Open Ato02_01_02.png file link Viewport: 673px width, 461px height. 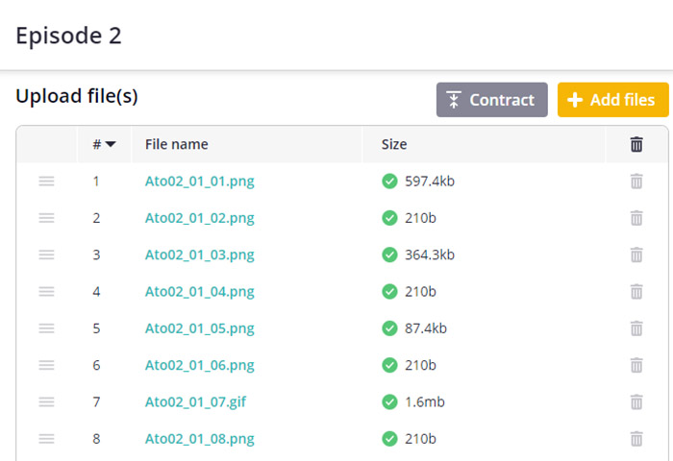click(x=199, y=218)
